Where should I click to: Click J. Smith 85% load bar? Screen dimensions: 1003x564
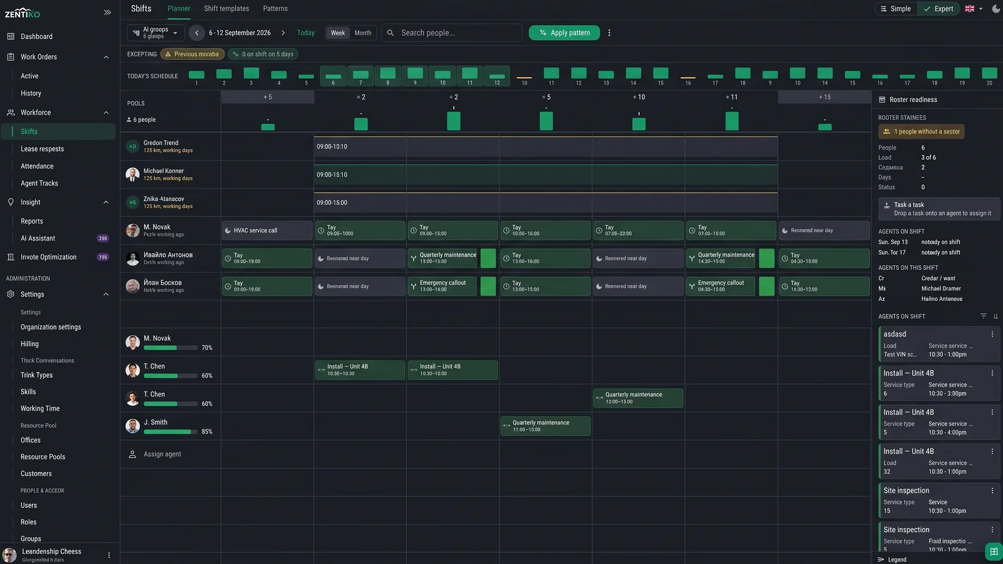click(x=171, y=432)
